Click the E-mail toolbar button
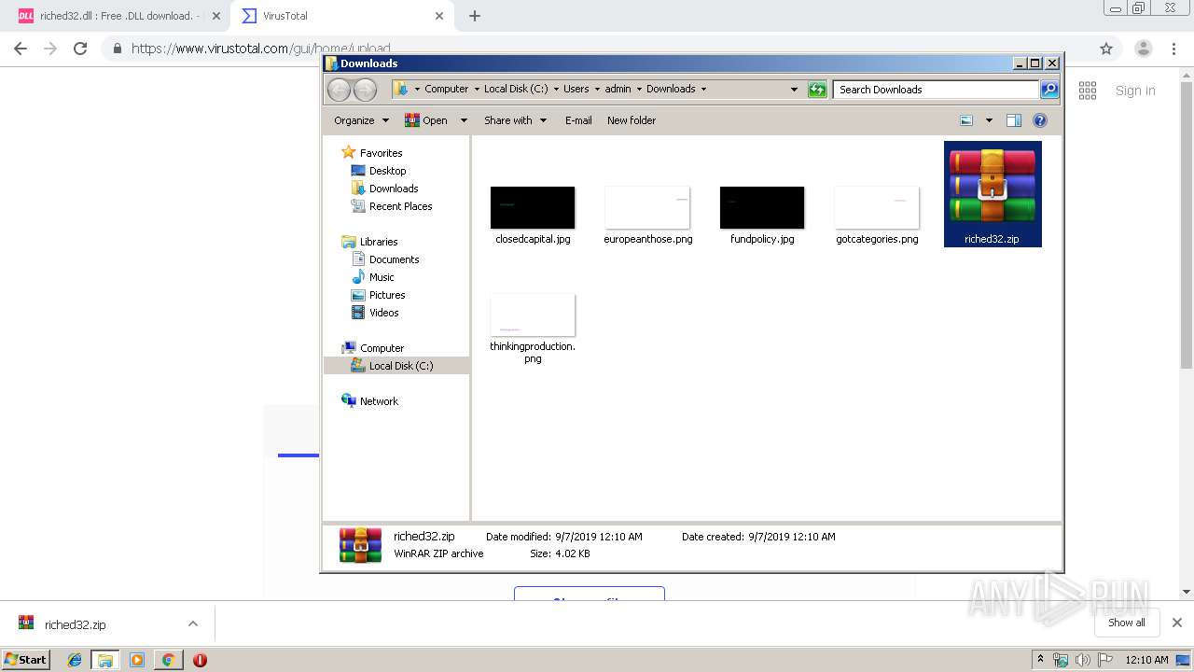 [x=578, y=120]
